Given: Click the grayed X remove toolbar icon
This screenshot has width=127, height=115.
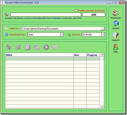Looking at the screenshot, I should [18, 47].
